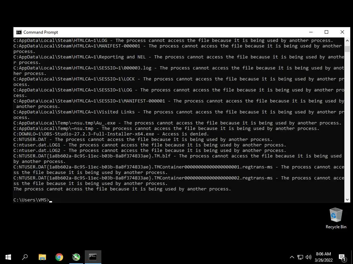Click scrollbar down arrow in Command Prompt

(x=347, y=199)
